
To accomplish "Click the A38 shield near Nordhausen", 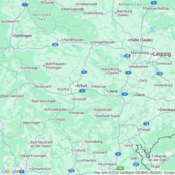I will tap(55, 45).
